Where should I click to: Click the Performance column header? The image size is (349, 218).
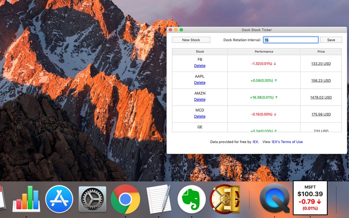[264, 51]
